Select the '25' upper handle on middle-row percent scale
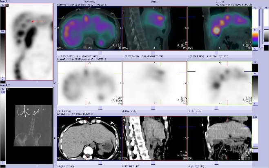269x168 pixels. coord(255,74)
